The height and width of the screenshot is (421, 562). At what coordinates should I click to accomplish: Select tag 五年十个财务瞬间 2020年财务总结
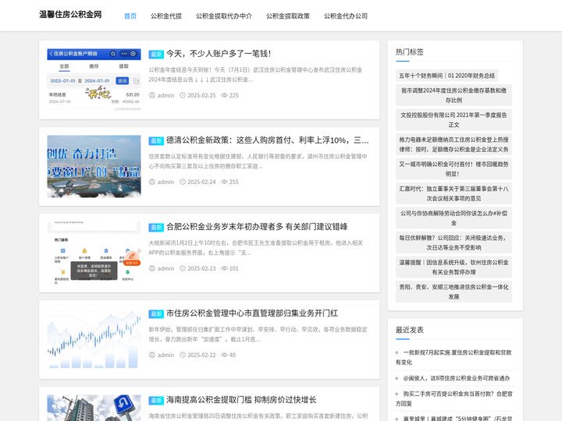447,76
